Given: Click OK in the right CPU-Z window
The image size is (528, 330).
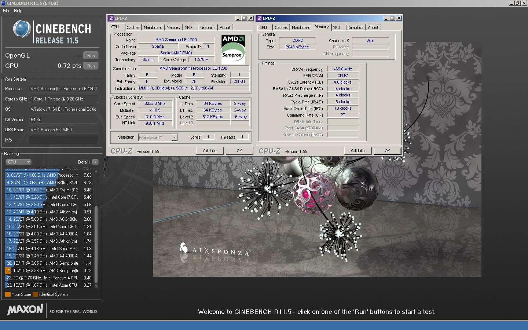Looking at the screenshot, I should (x=387, y=151).
